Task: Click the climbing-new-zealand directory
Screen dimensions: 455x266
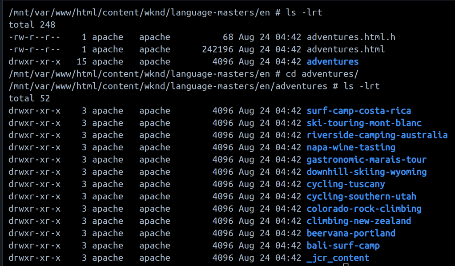Action: 358,221
